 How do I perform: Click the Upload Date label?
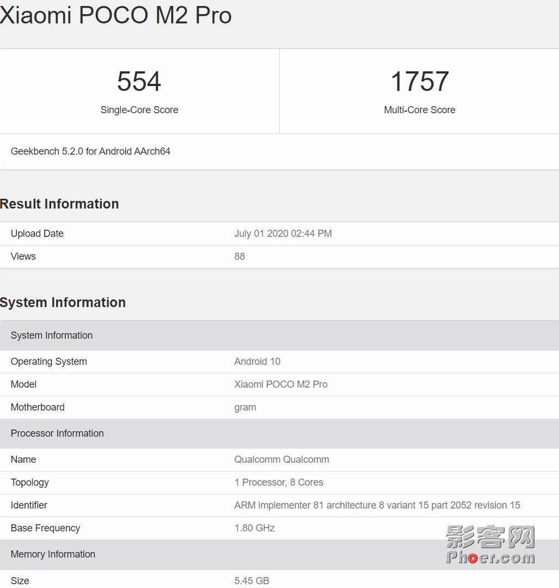37,233
